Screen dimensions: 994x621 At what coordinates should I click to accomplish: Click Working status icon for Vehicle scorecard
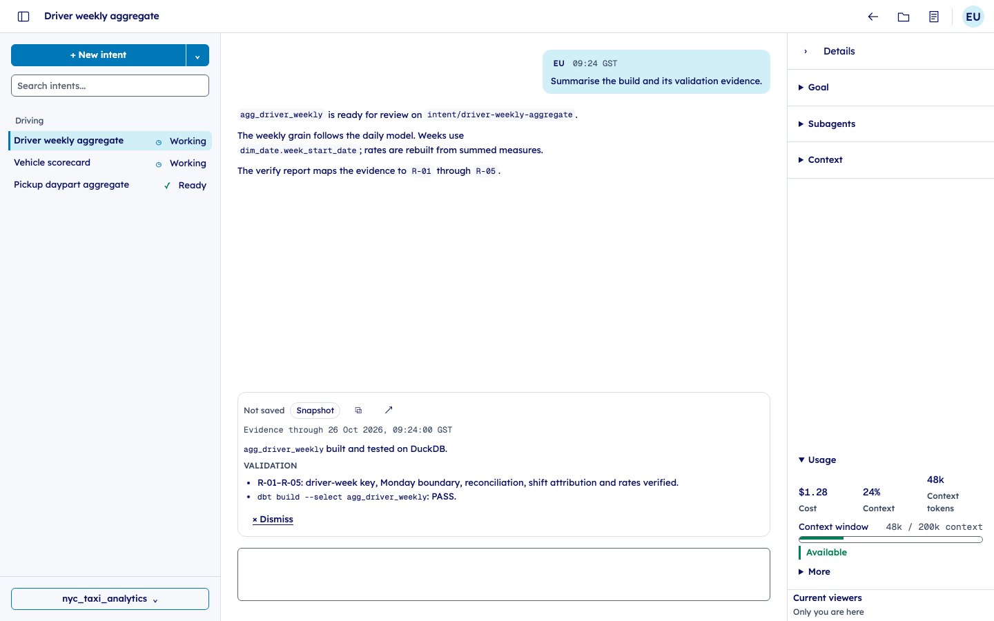(159, 164)
